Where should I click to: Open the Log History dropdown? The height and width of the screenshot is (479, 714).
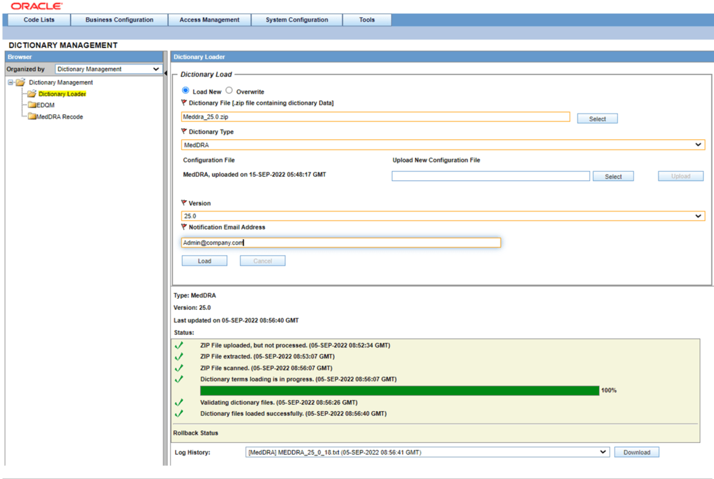click(x=427, y=452)
